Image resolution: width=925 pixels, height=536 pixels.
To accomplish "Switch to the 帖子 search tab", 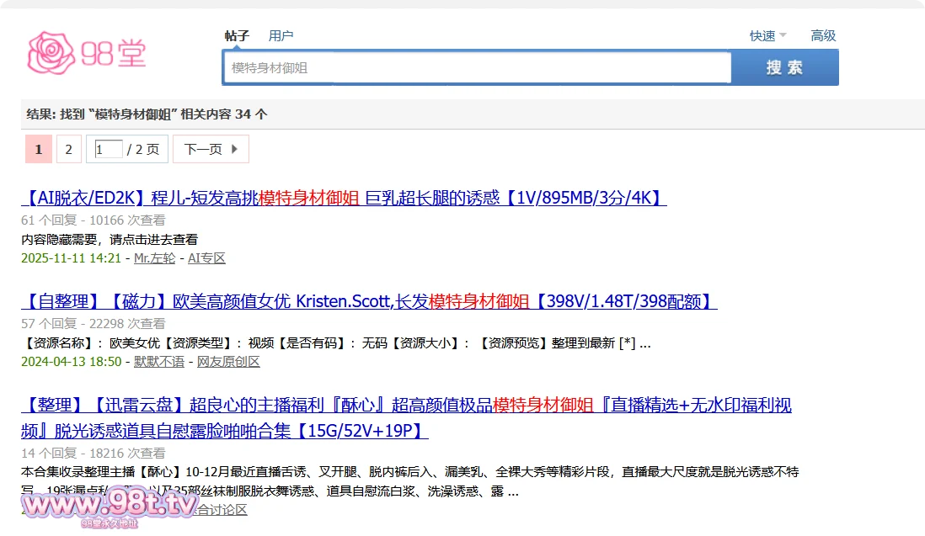I will 237,36.
